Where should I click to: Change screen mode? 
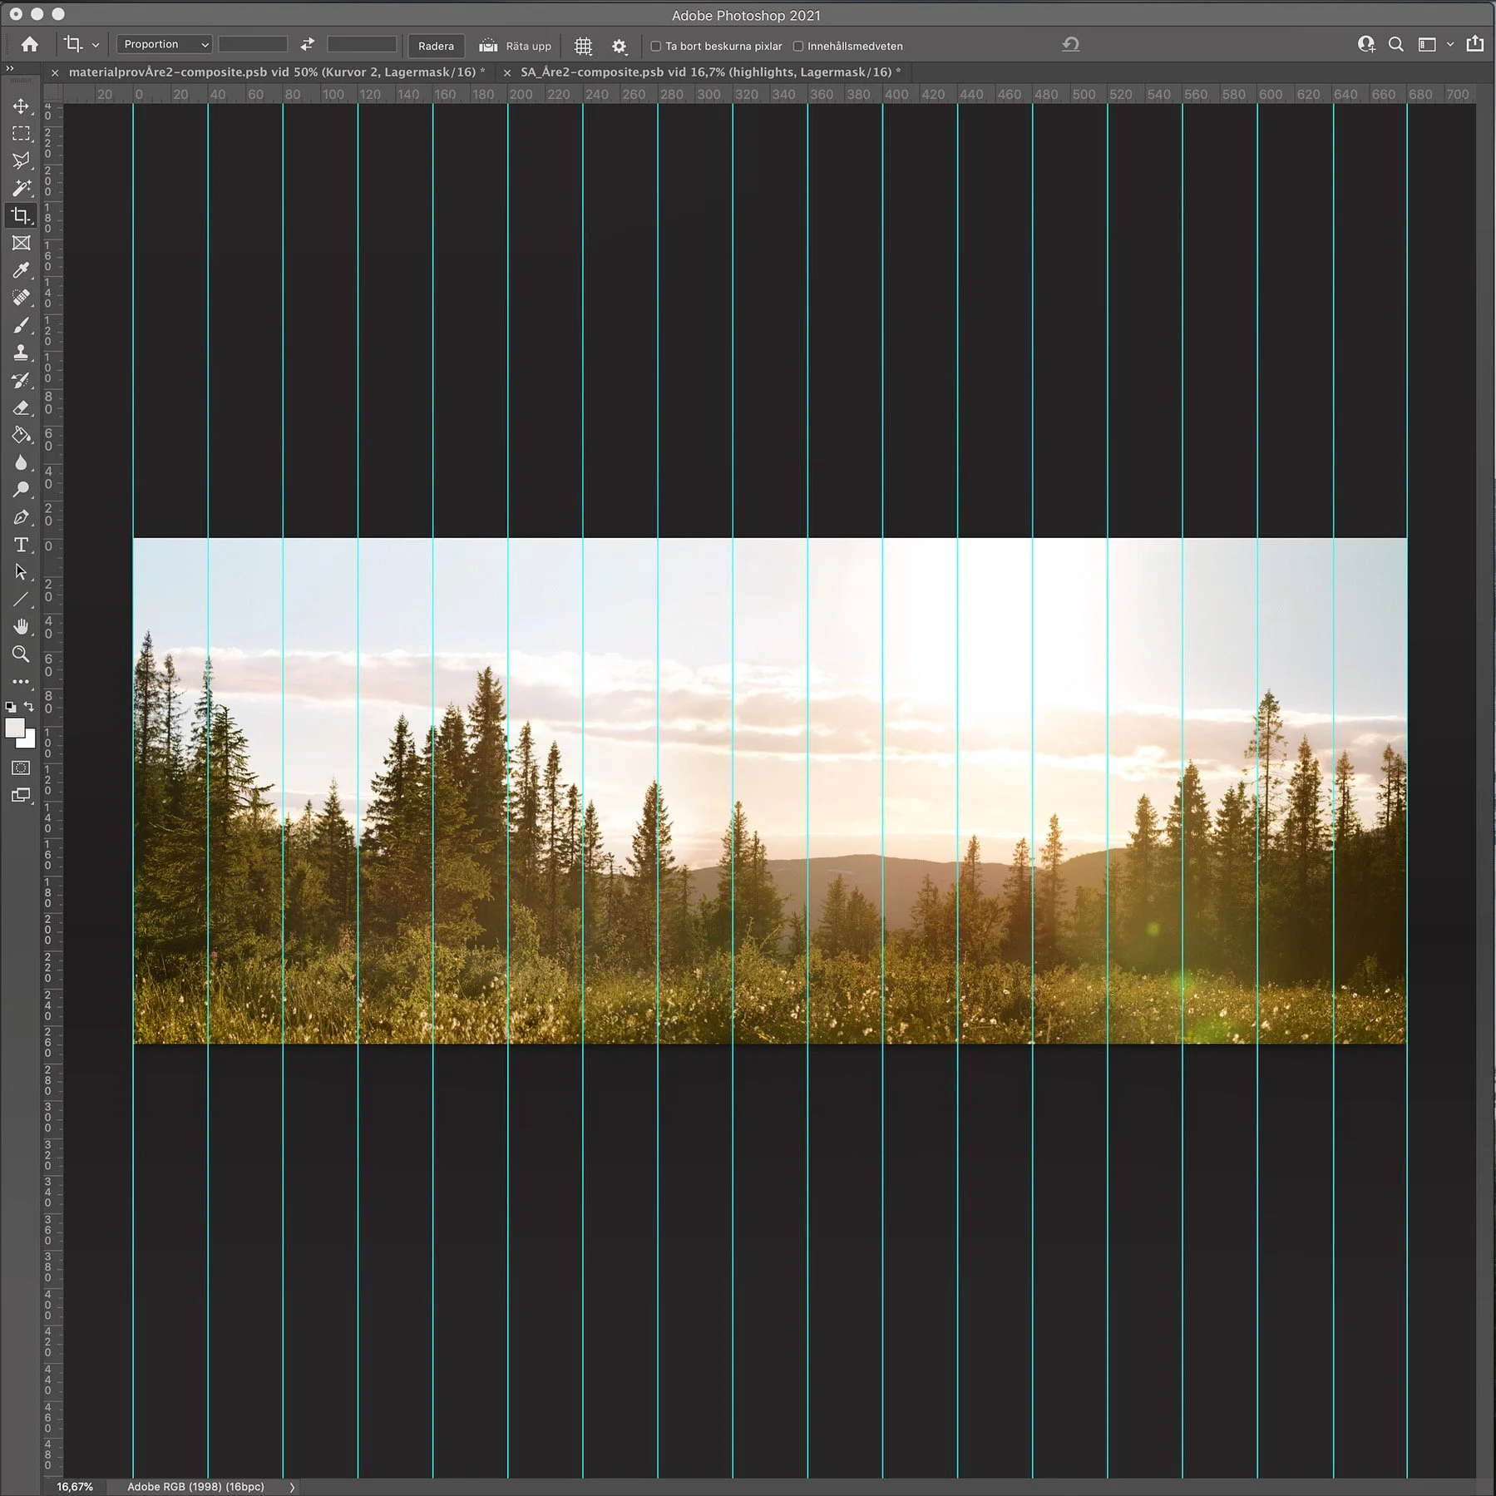click(21, 795)
